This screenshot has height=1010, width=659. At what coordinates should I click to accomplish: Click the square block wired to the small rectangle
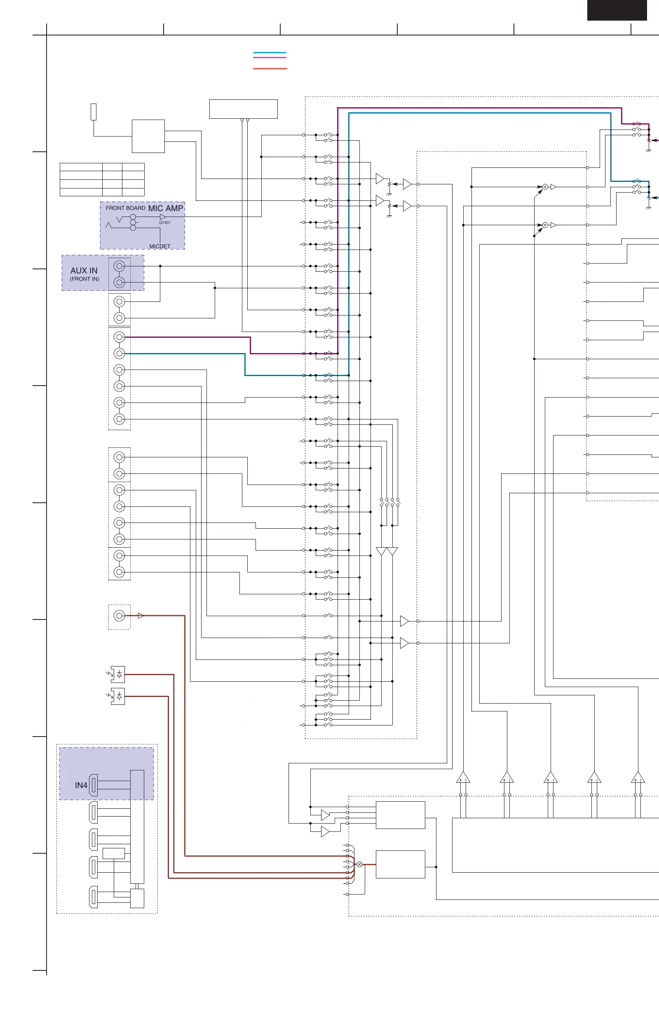[148, 136]
